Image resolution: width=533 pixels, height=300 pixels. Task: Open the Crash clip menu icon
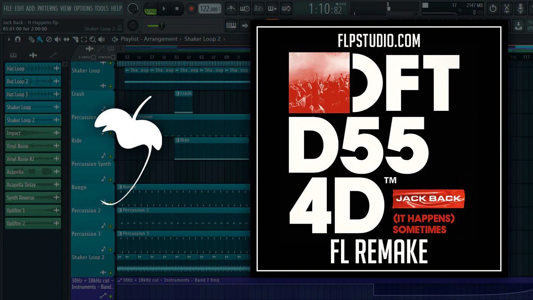click(x=177, y=94)
